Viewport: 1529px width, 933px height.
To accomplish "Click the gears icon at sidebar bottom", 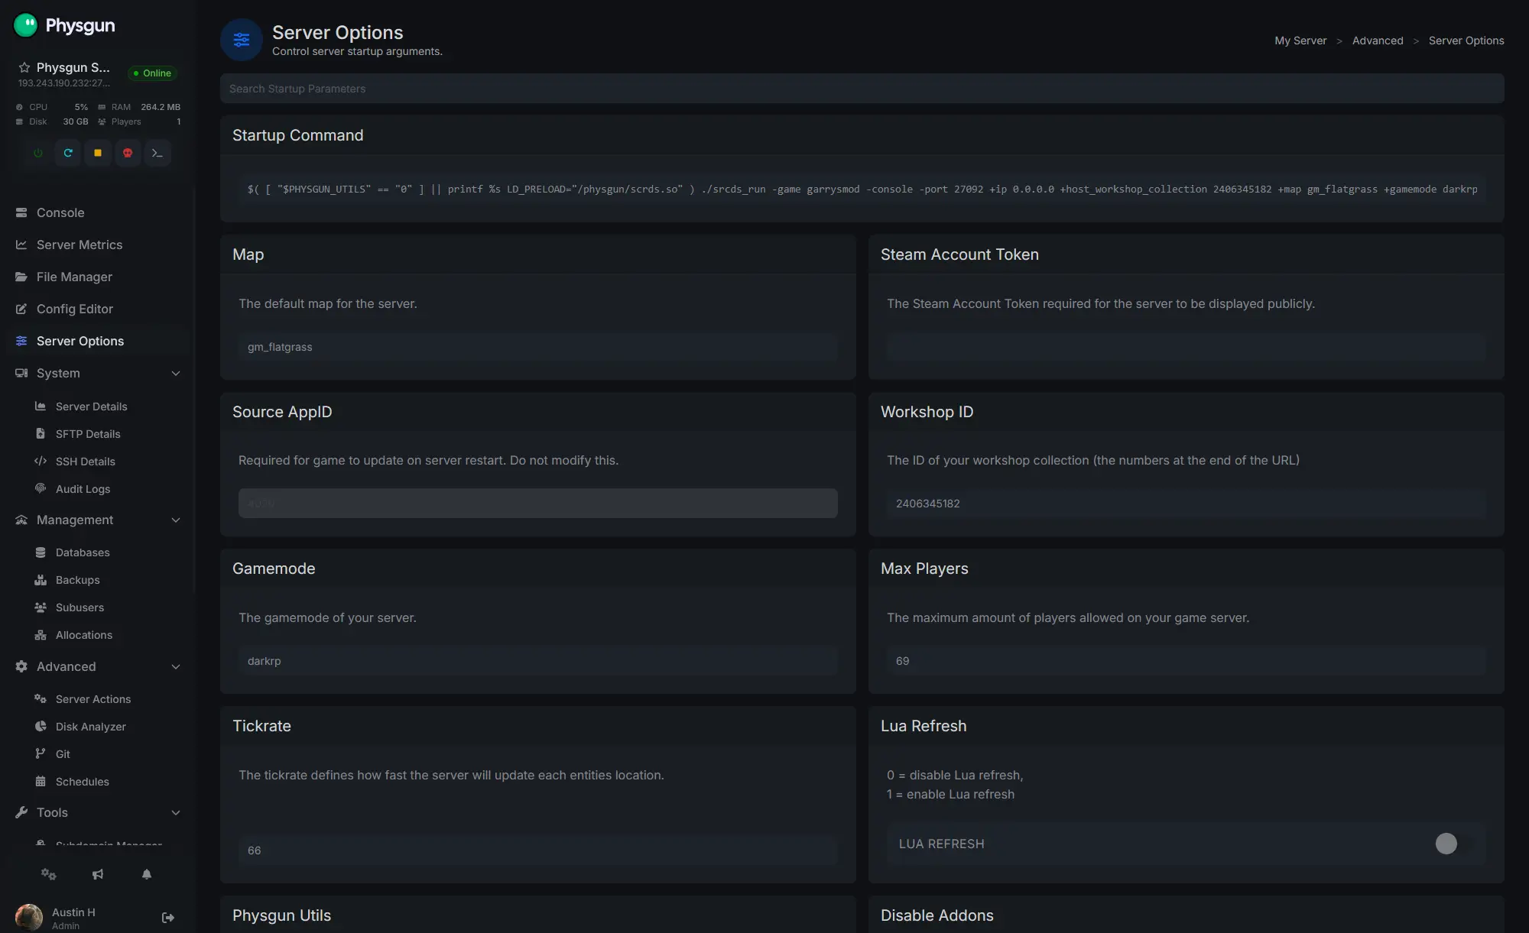I will [49, 874].
